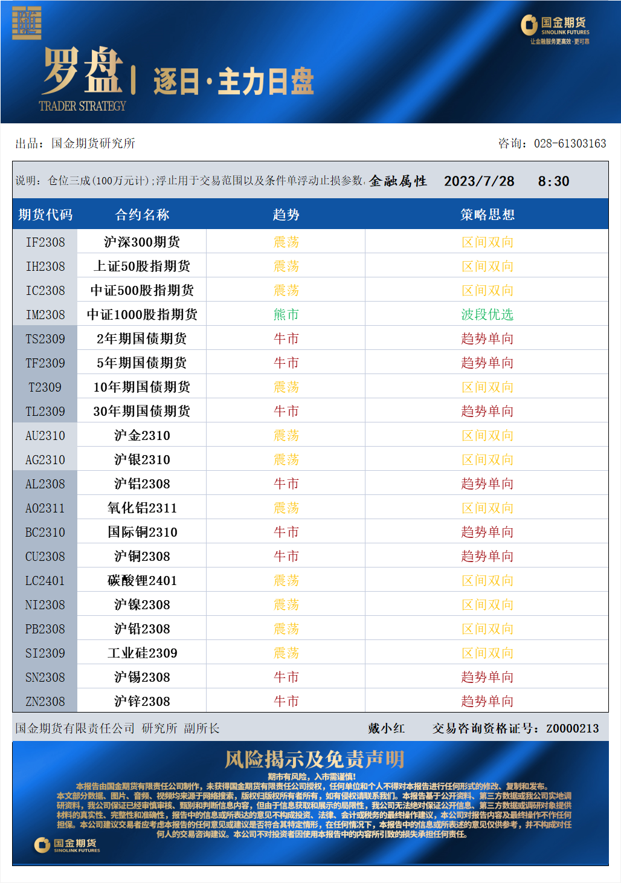Click the 国金期货 logo in the header
The width and height of the screenshot is (621, 883).
555,29
